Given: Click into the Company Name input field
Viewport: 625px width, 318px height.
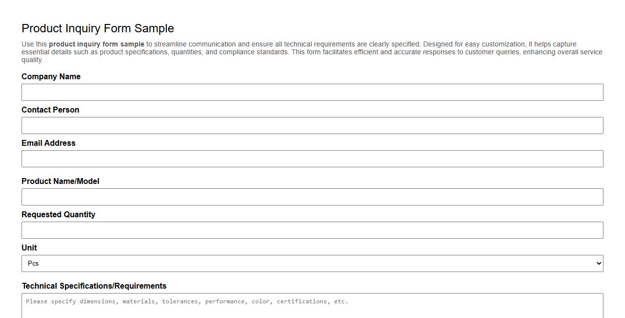Looking at the screenshot, I should [312, 92].
